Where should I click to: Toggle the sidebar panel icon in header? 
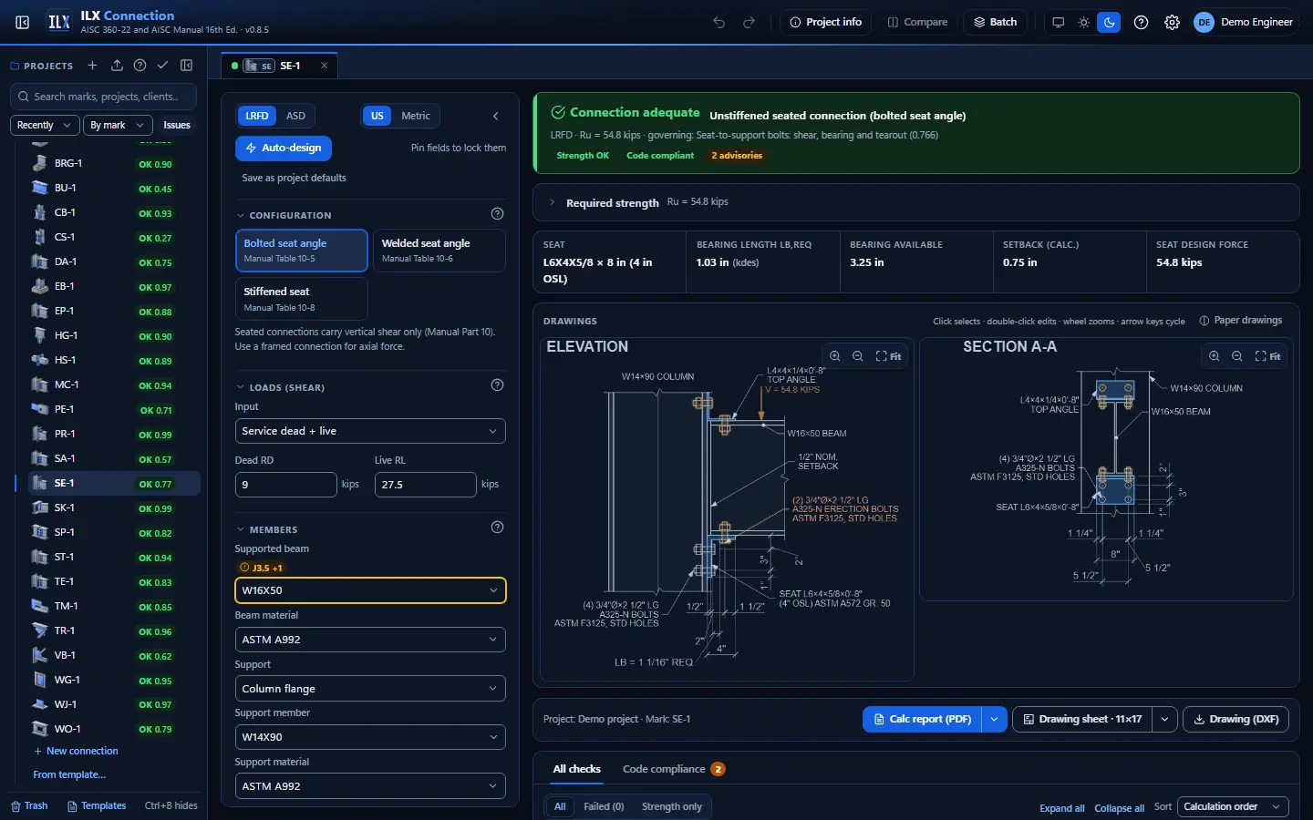coord(23,22)
